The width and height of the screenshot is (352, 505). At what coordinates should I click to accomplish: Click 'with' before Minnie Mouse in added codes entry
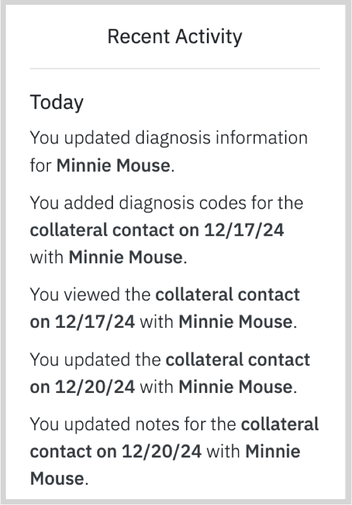[x=46, y=257]
